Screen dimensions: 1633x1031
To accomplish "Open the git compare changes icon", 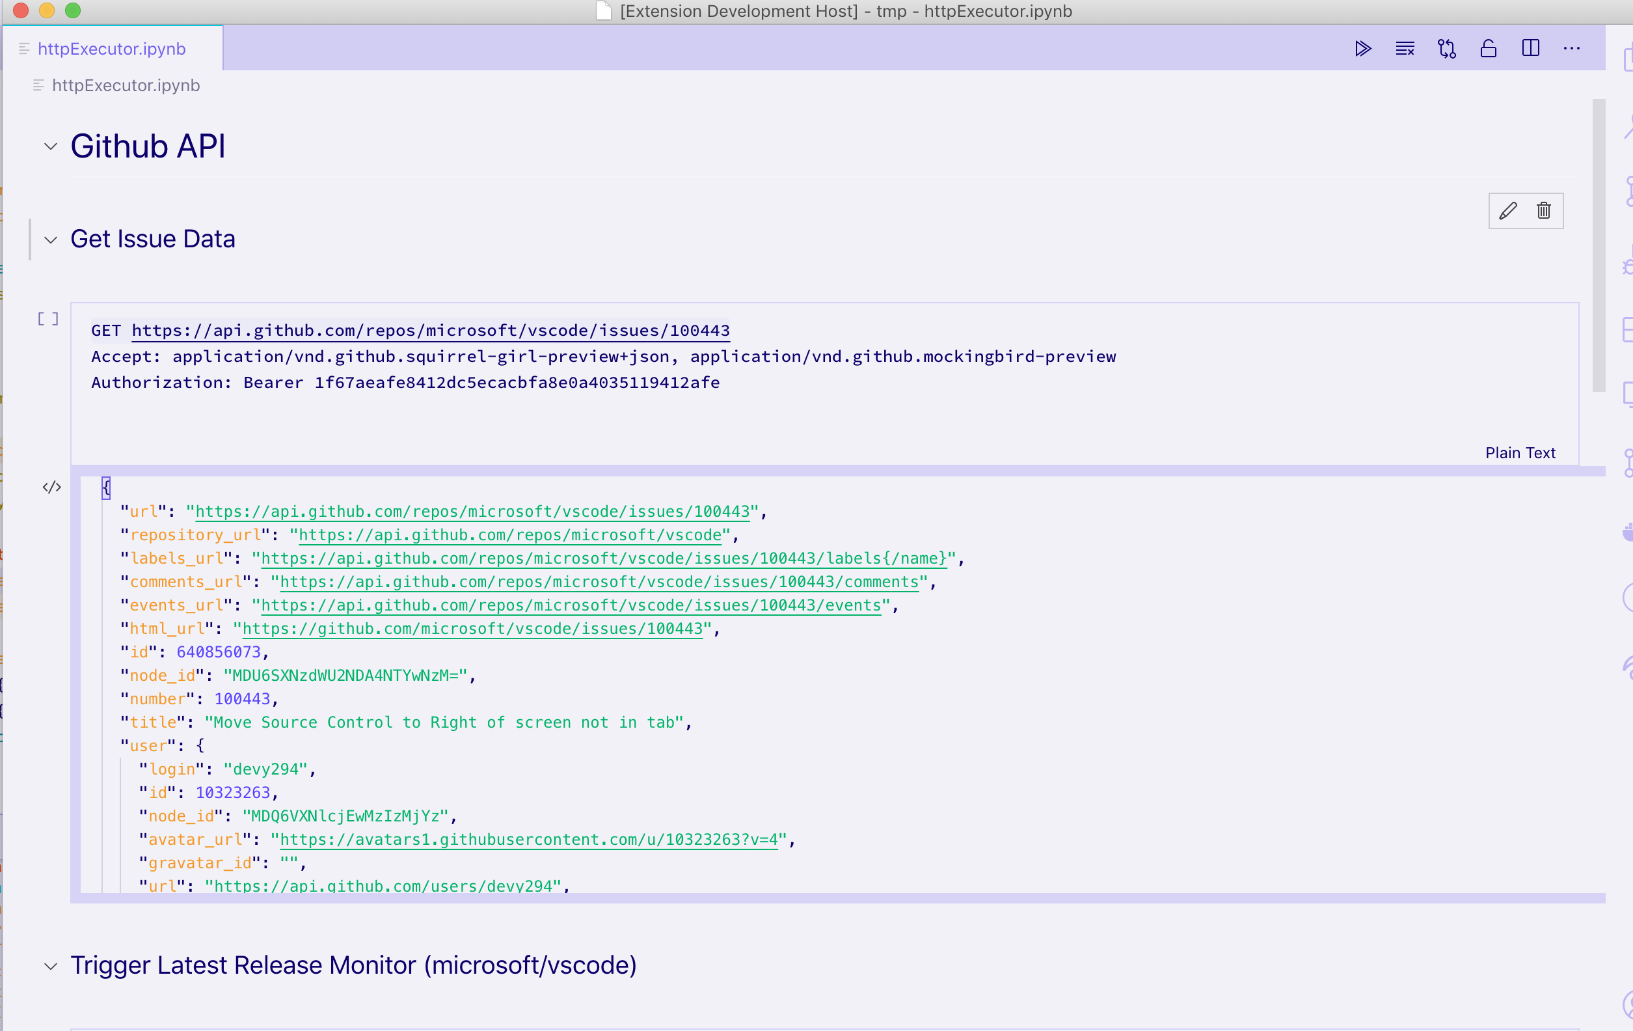I will coord(1446,48).
